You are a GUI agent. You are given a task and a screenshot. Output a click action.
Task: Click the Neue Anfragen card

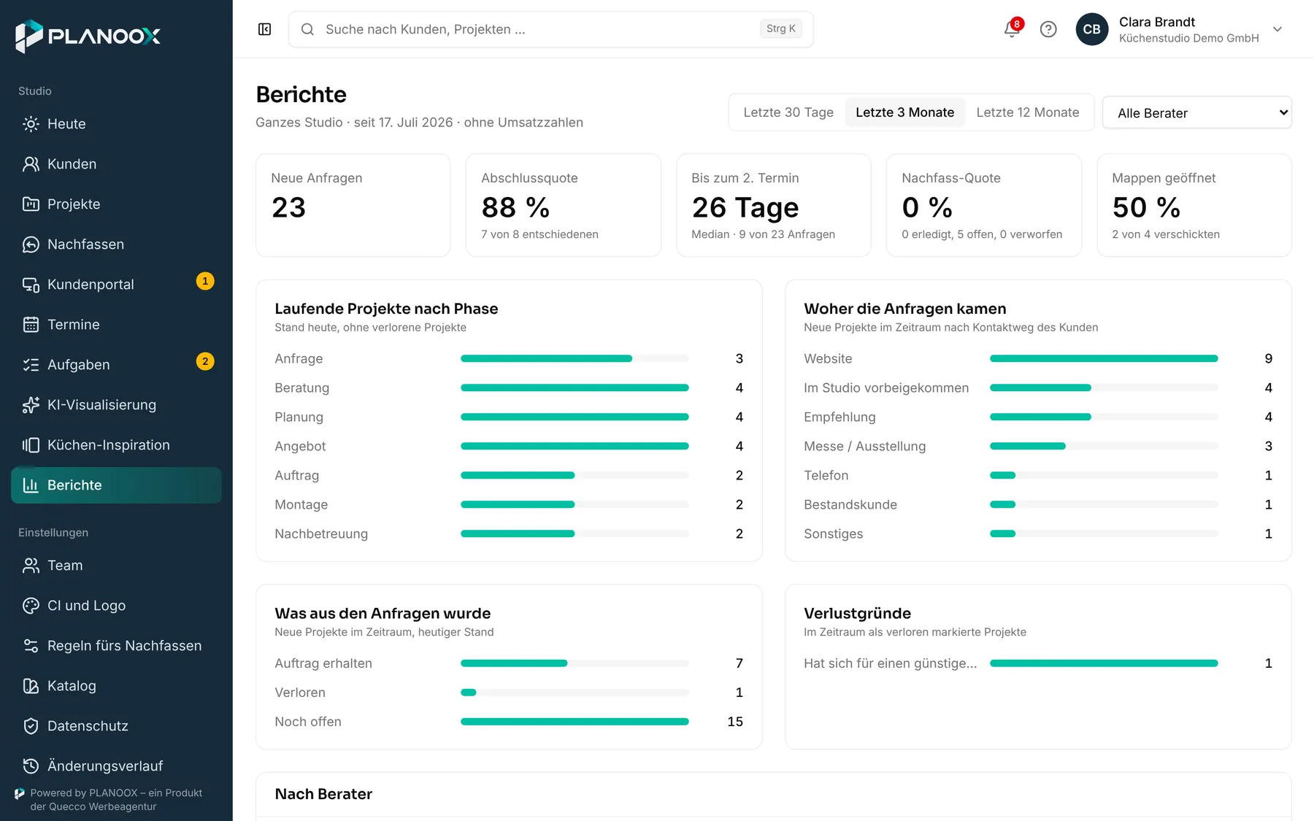click(x=353, y=205)
